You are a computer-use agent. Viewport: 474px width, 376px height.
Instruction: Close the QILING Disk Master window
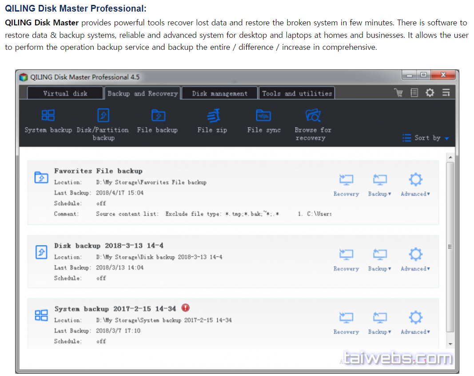click(x=443, y=75)
